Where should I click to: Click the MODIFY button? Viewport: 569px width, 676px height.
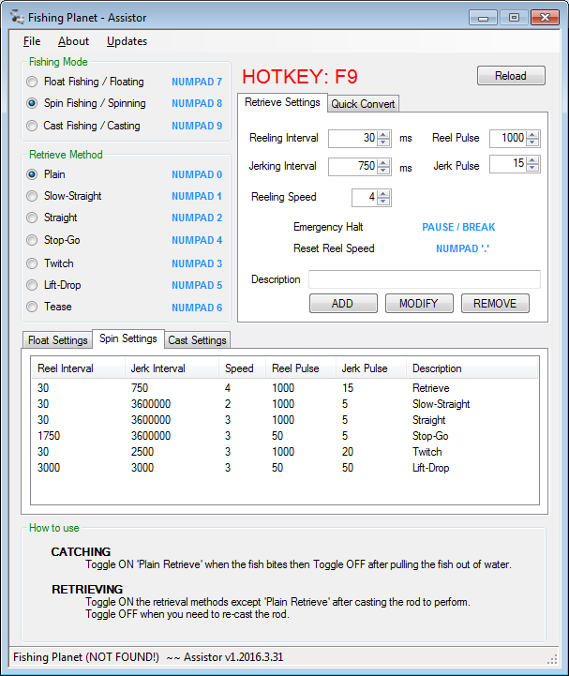(419, 304)
